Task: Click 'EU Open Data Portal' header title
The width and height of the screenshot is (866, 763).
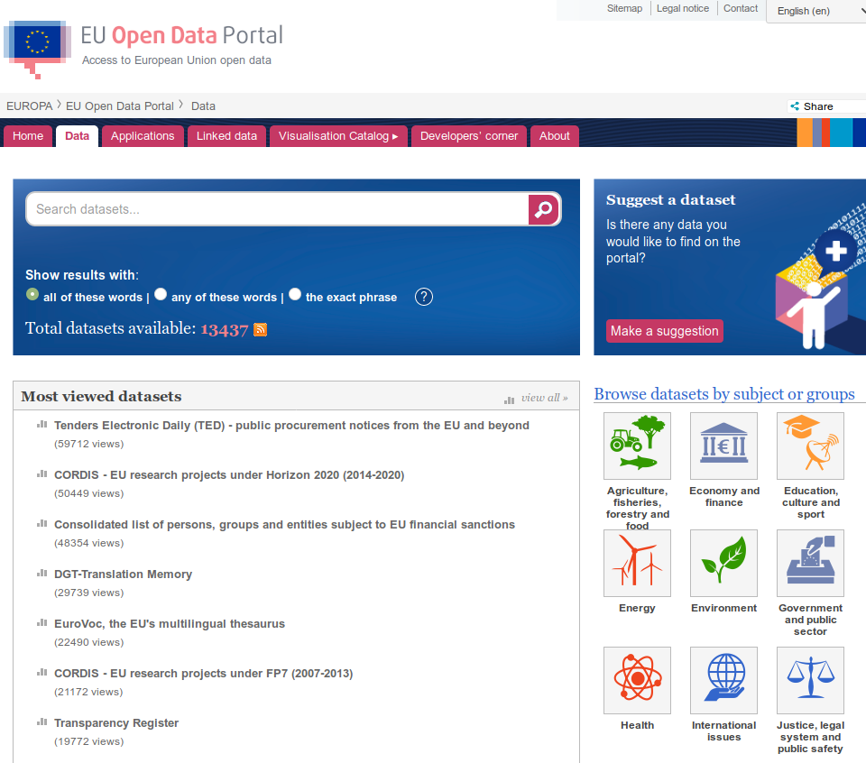Action: pos(181,35)
